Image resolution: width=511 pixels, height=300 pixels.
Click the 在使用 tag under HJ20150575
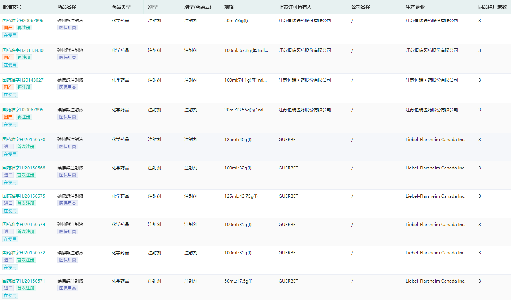click(x=10, y=211)
